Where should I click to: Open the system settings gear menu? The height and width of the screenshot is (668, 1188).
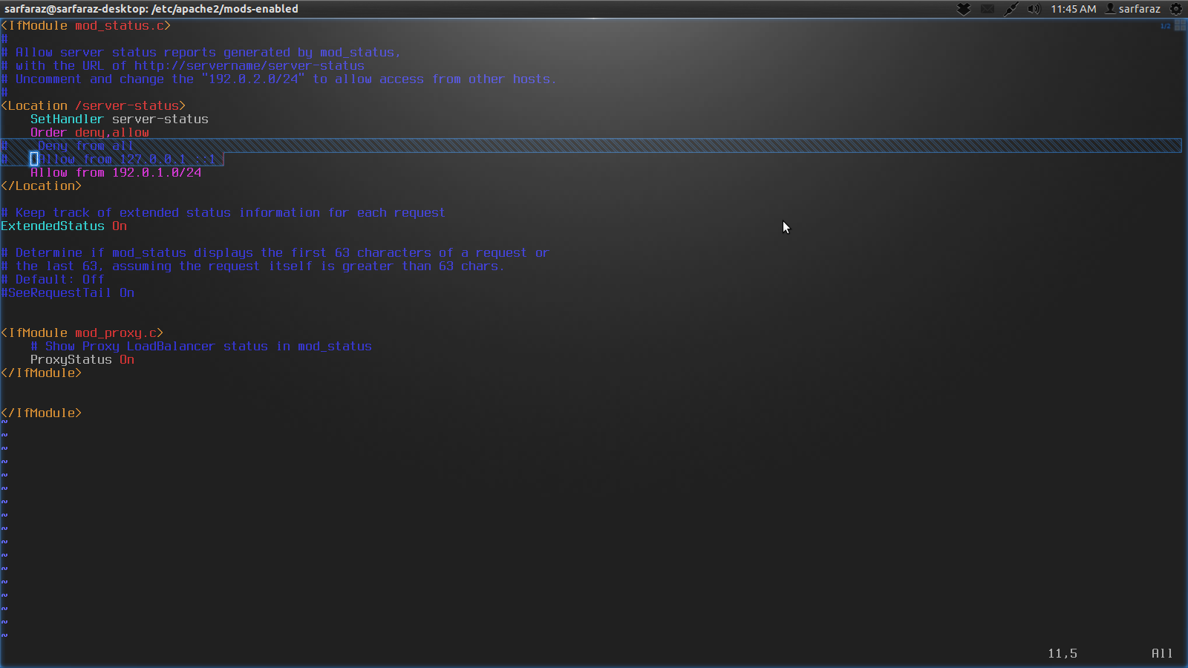pos(1176,9)
